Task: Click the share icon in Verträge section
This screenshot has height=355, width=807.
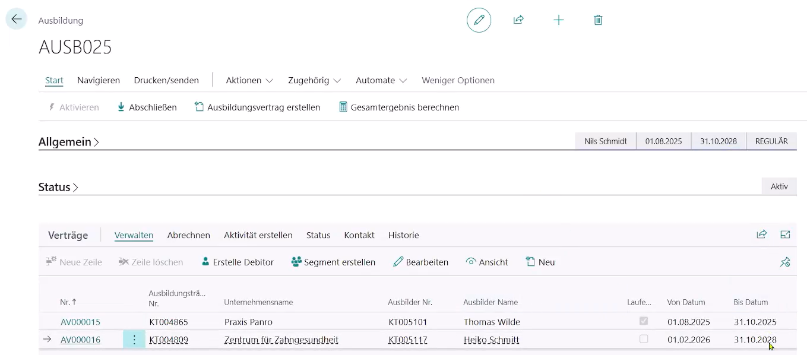Action: [x=761, y=234]
